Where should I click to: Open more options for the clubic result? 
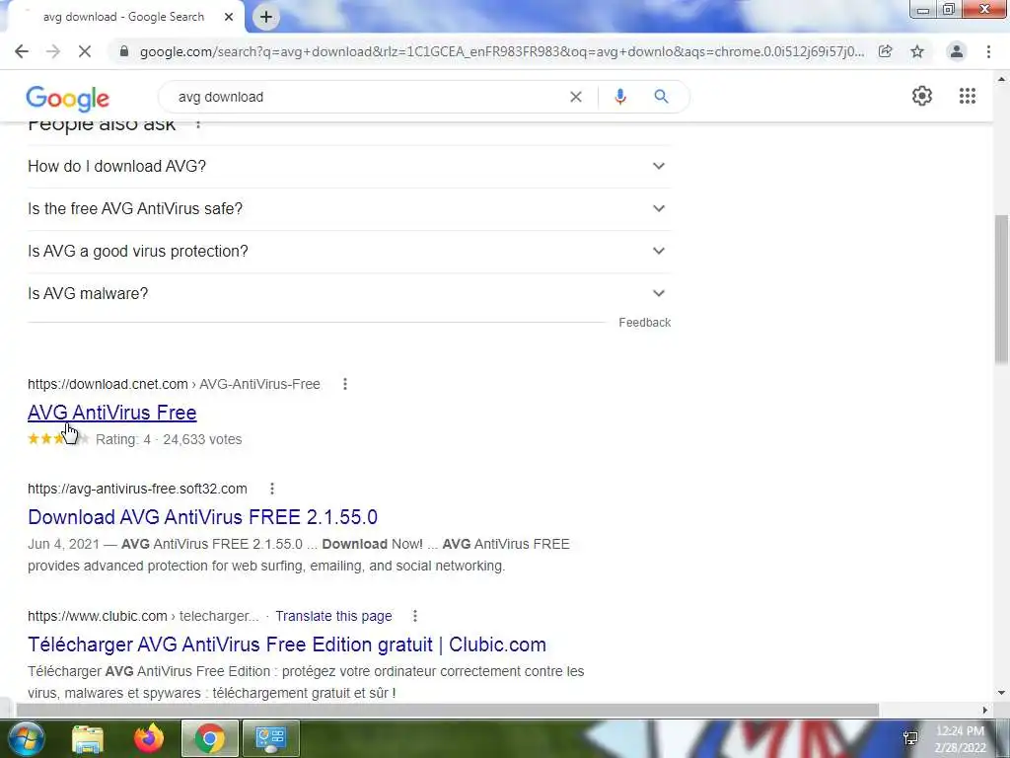coord(415,616)
